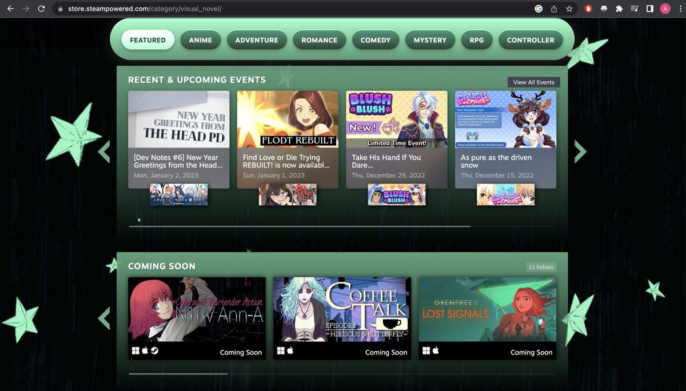Show next events with right chevron
Viewport: 686px width, 391px height.
580,151
